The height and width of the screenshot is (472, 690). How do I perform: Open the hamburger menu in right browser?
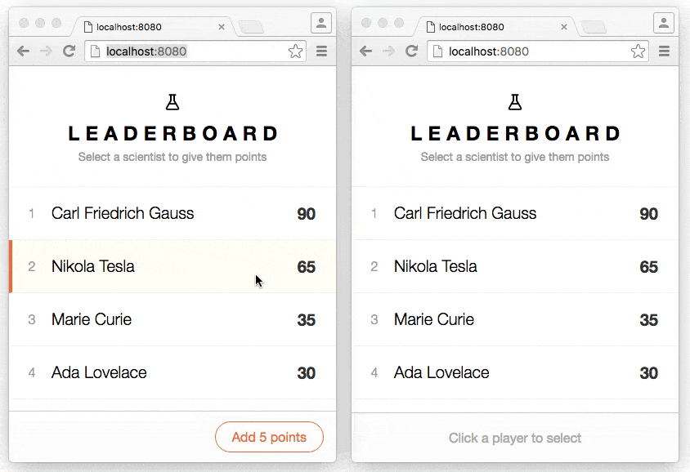(x=664, y=51)
